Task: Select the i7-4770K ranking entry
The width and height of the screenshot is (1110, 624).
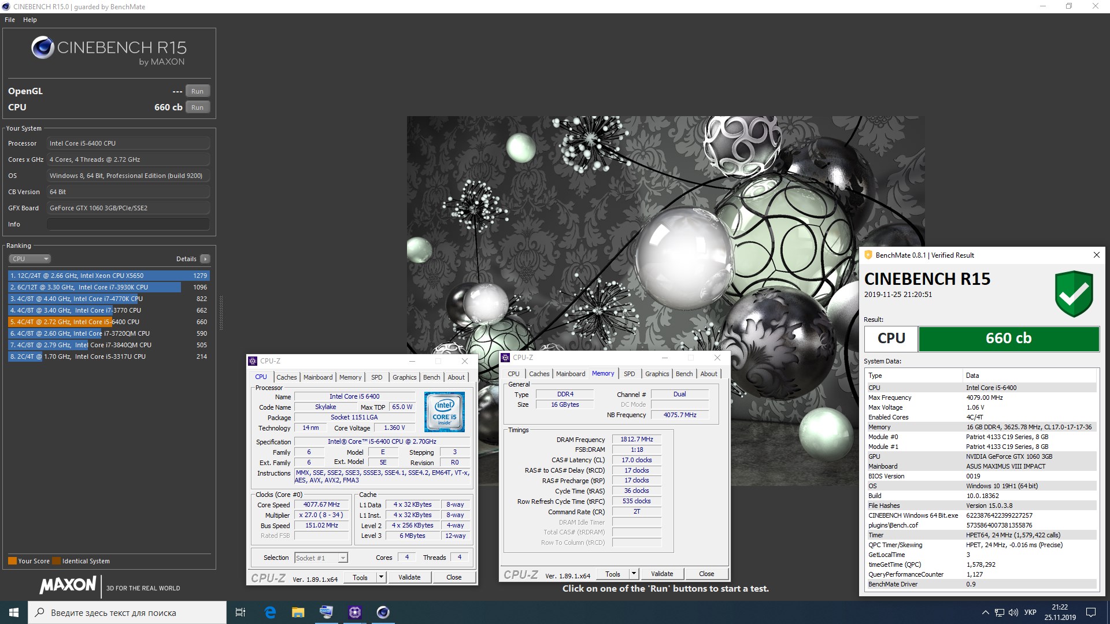Action: pyautogui.click(x=109, y=299)
